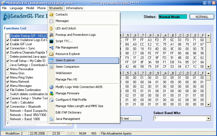Select the LED and Unlock padlock icon
Screen dimensions: 217x136
click(51, 28)
